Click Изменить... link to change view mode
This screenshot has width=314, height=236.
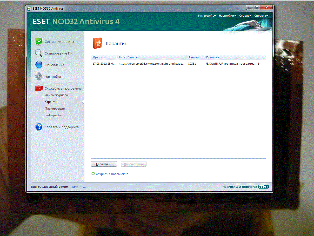[78, 187]
